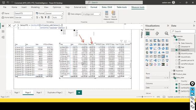
Task: Choose the Line chart visual
Action: coord(147,44)
